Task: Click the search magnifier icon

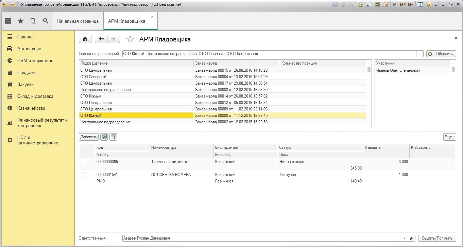Action: (x=46, y=21)
